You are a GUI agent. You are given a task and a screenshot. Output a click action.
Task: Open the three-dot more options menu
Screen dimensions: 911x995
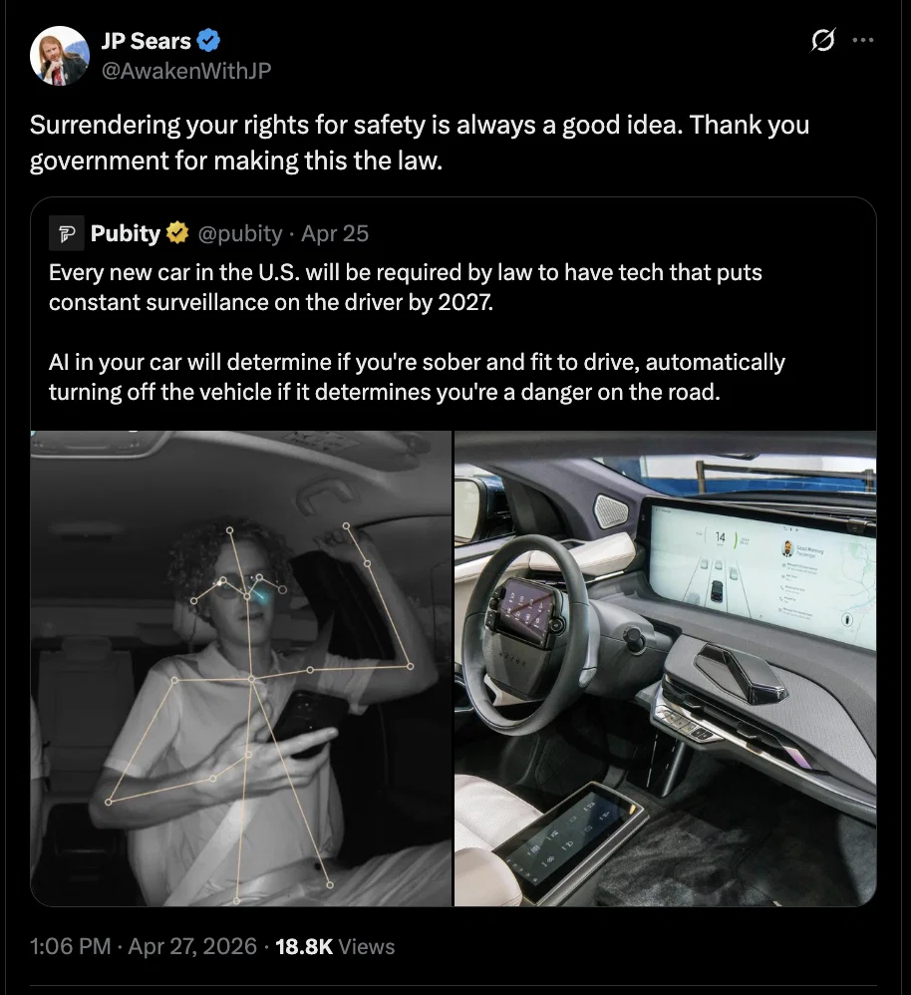pyautogui.click(x=863, y=41)
